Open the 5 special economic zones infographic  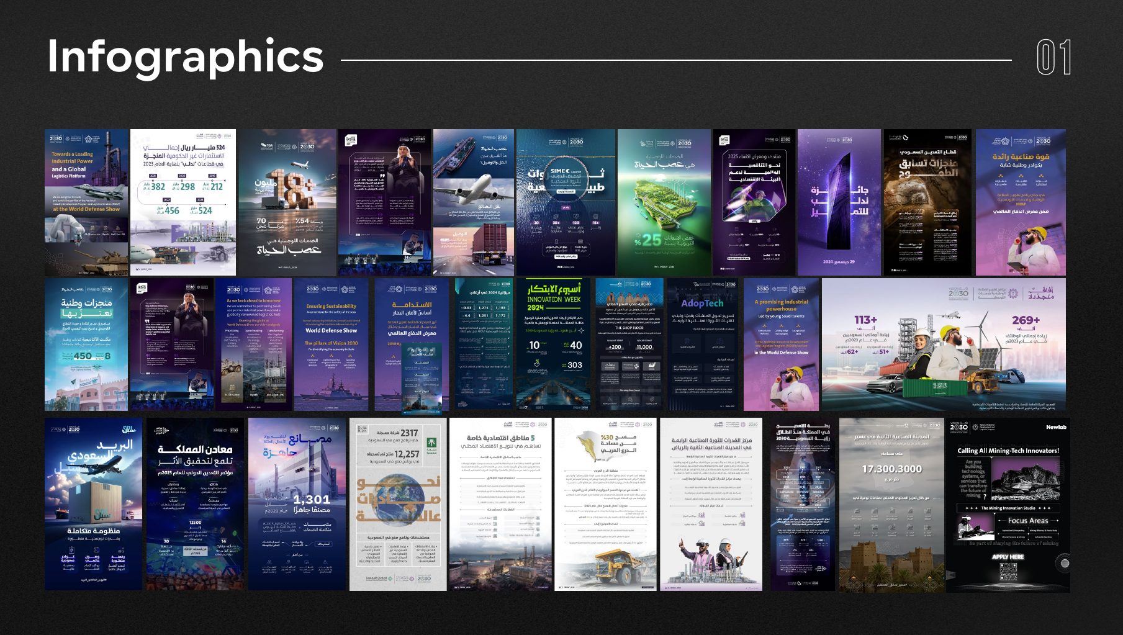[x=500, y=504]
